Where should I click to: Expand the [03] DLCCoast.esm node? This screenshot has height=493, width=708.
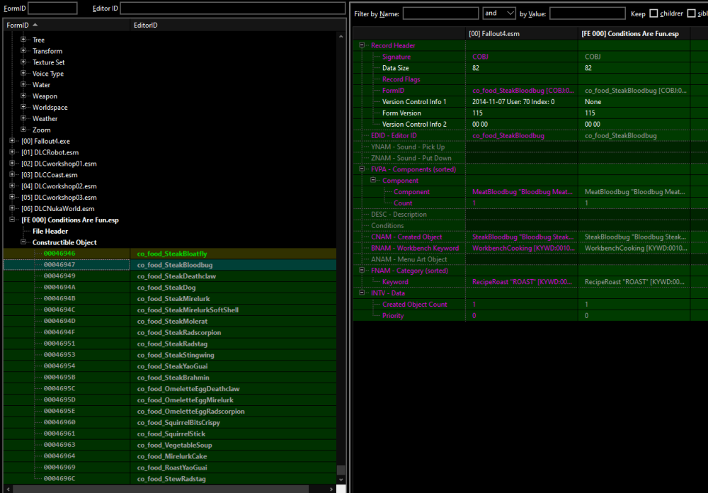tap(12, 174)
